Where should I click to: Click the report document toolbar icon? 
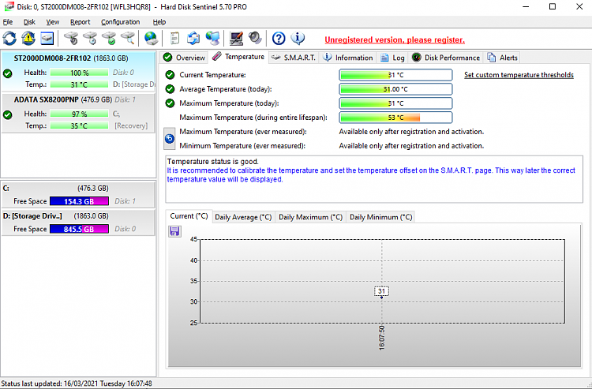174,38
